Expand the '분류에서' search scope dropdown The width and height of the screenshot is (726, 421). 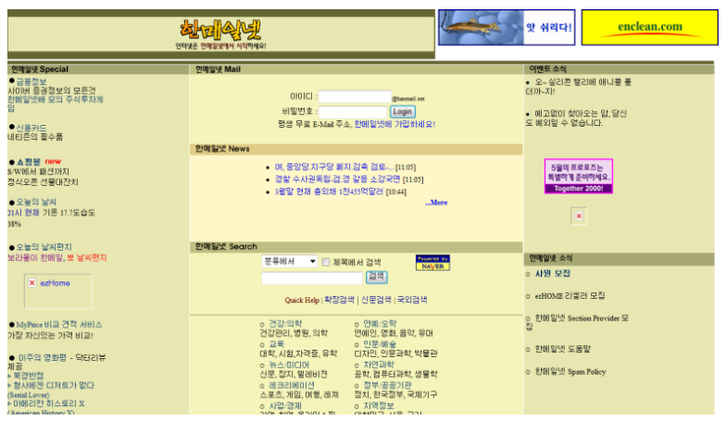click(289, 261)
